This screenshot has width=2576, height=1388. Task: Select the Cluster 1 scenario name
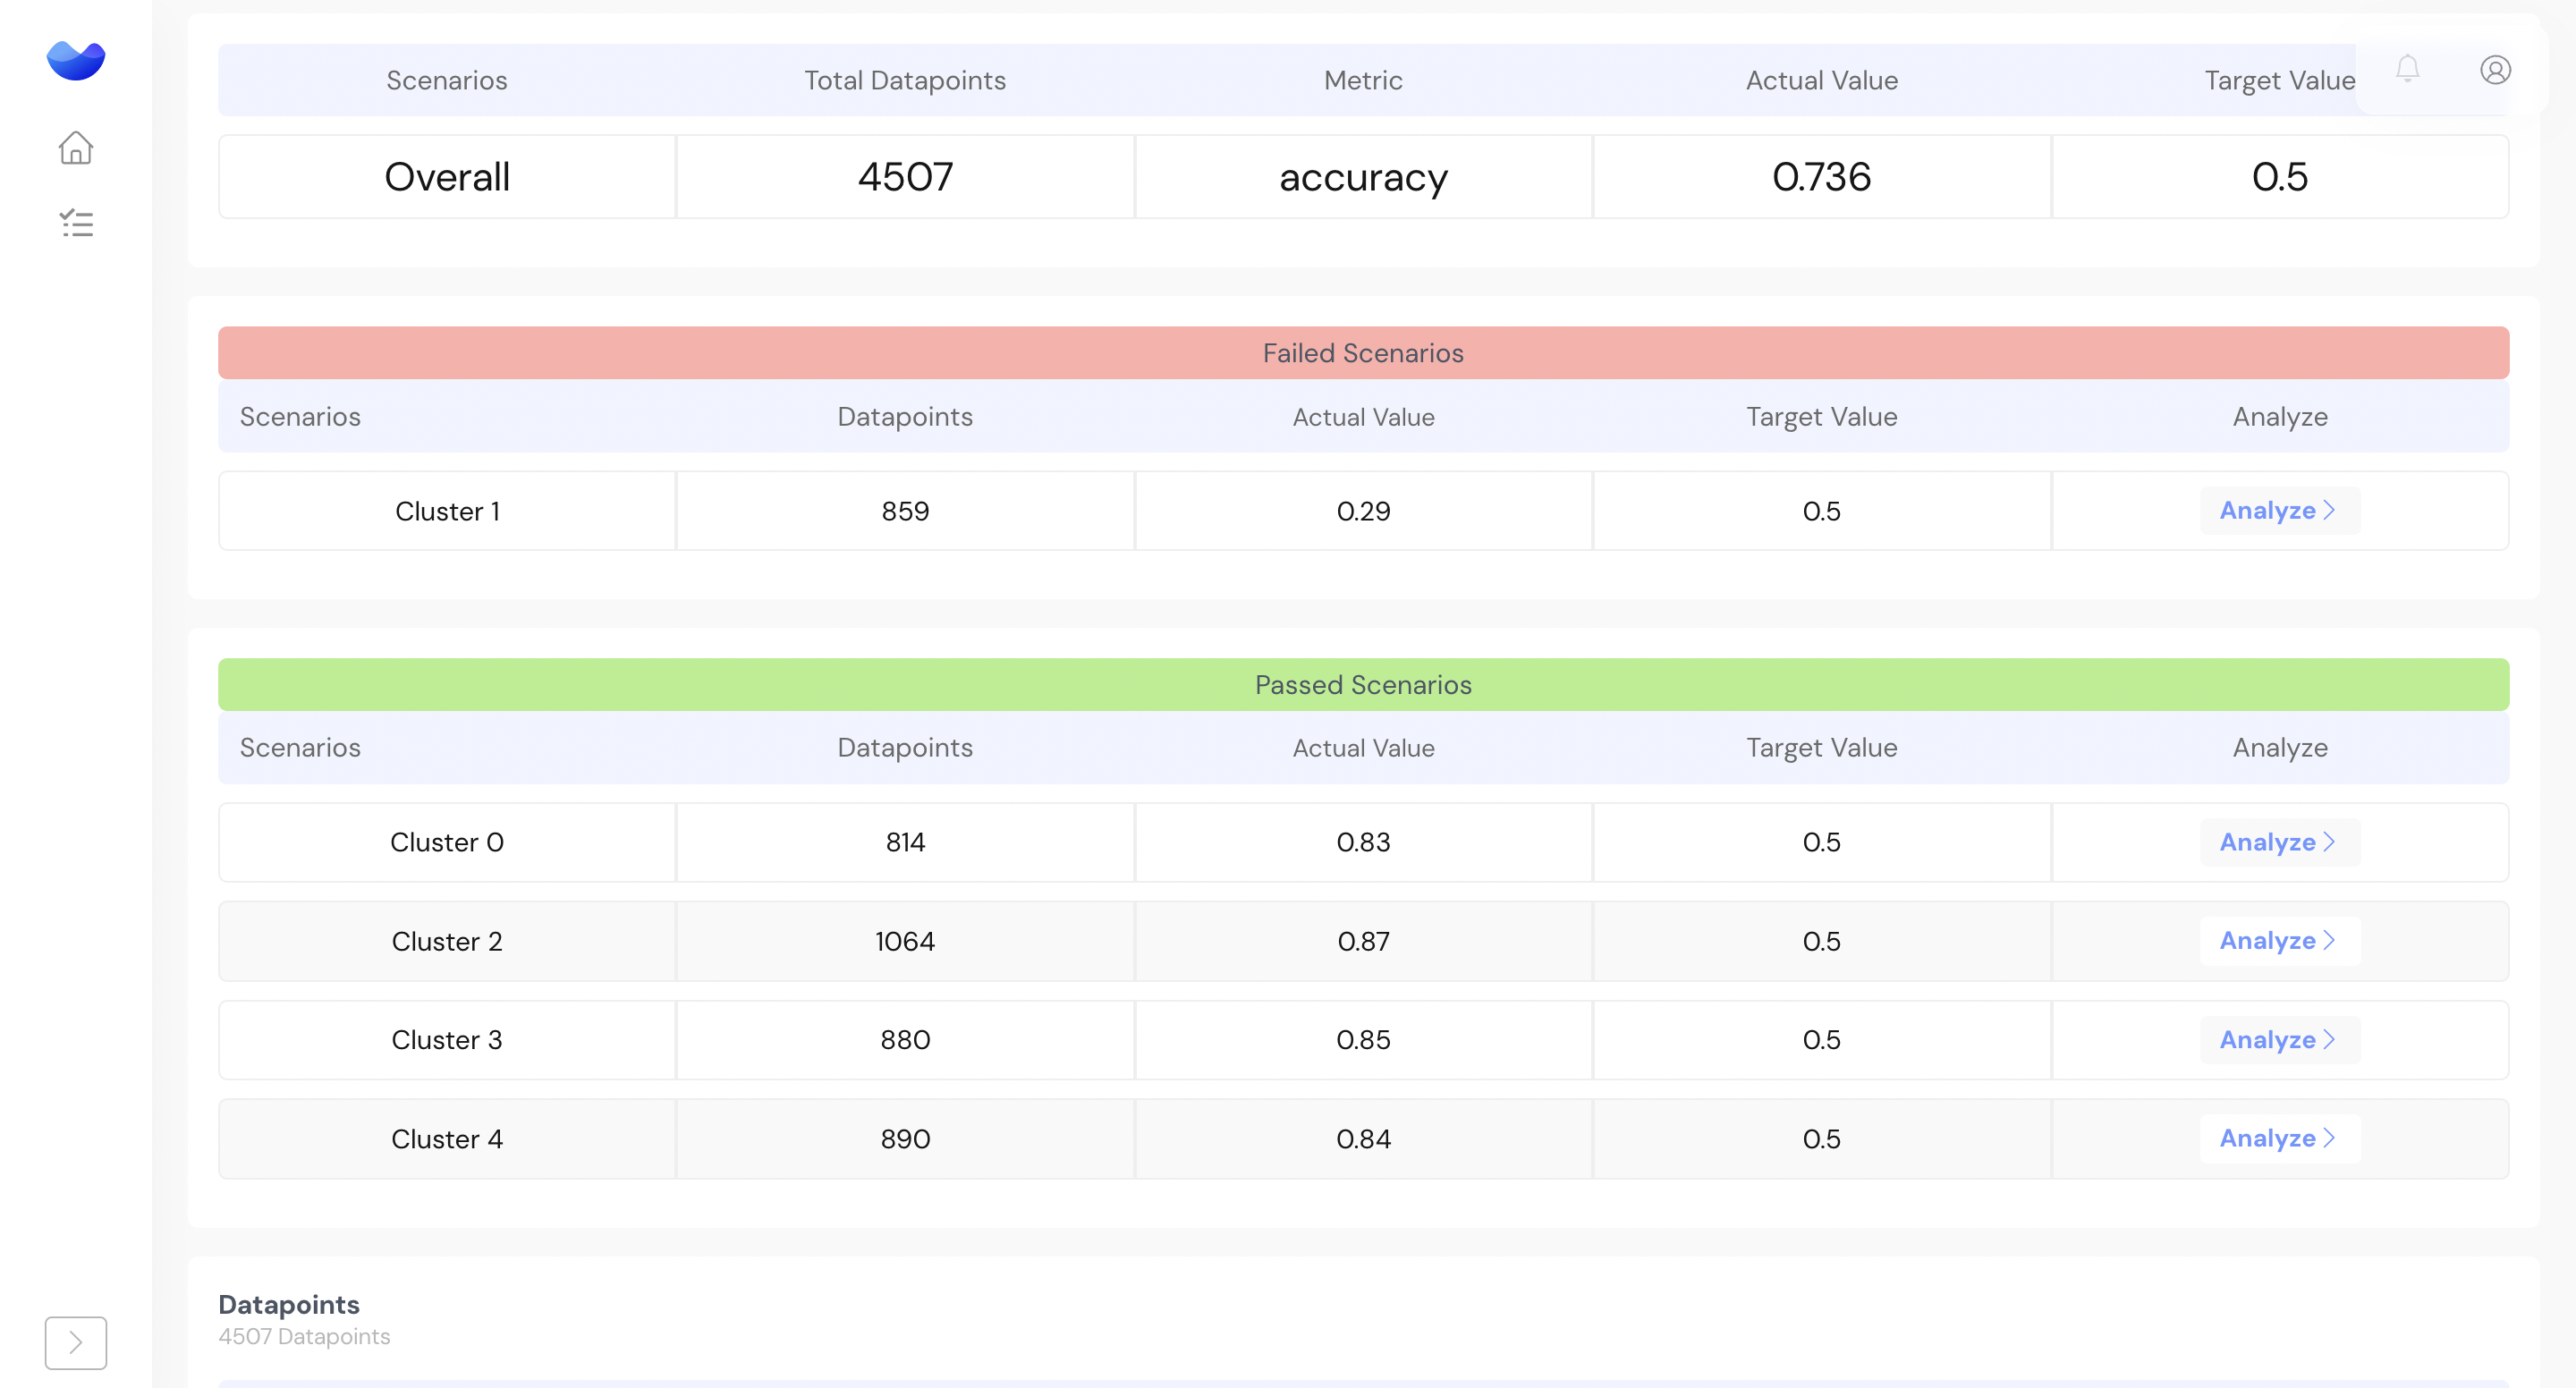pos(447,511)
